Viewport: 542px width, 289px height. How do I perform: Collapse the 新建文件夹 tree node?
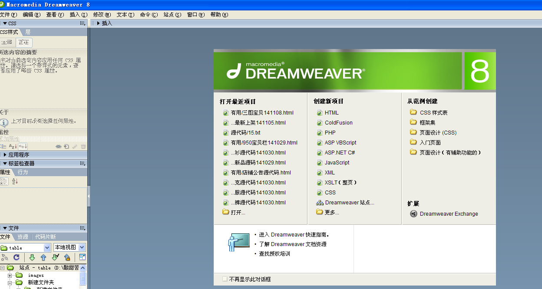[x=10, y=282]
